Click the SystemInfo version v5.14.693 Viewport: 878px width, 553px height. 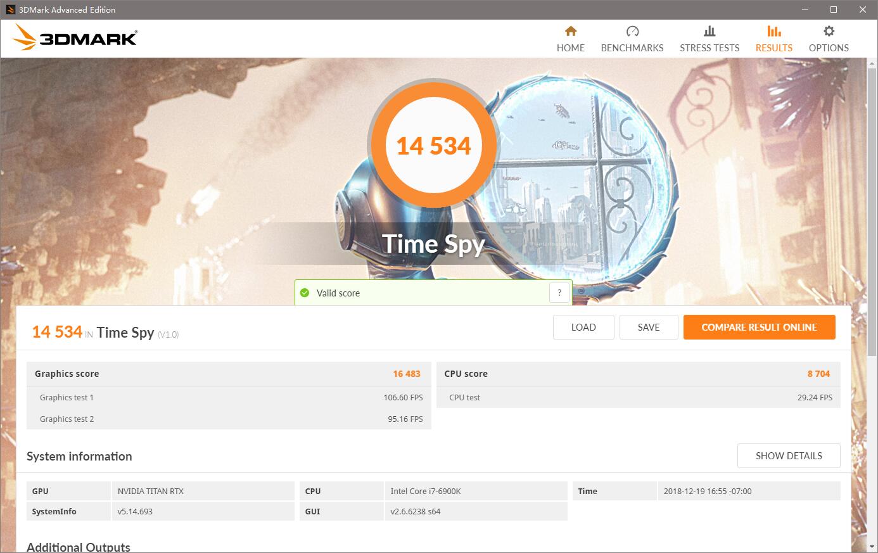pyautogui.click(x=135, y=511)
